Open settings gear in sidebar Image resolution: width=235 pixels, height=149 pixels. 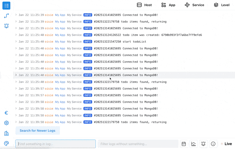click(6, 123)
